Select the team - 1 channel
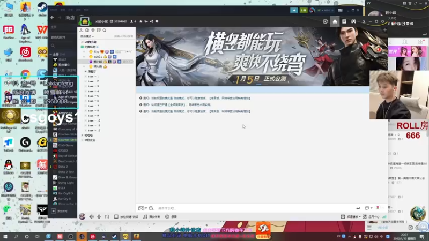The image size is (429, 241). (93, 77)
